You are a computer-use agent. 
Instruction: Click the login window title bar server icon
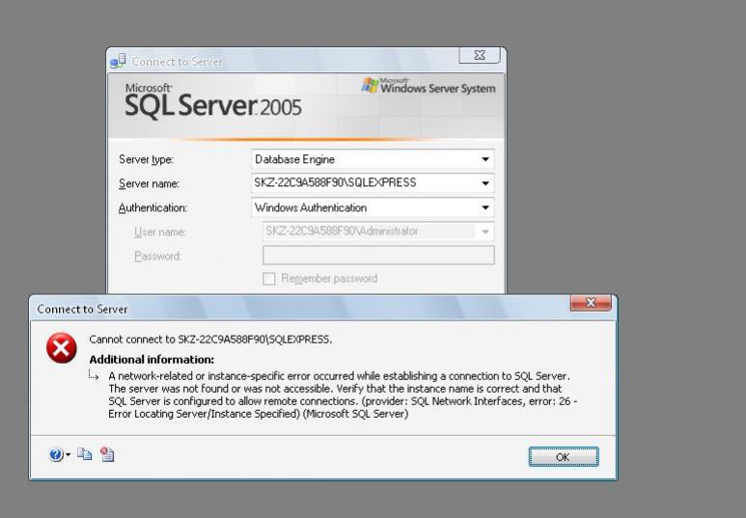coord(118,62)
